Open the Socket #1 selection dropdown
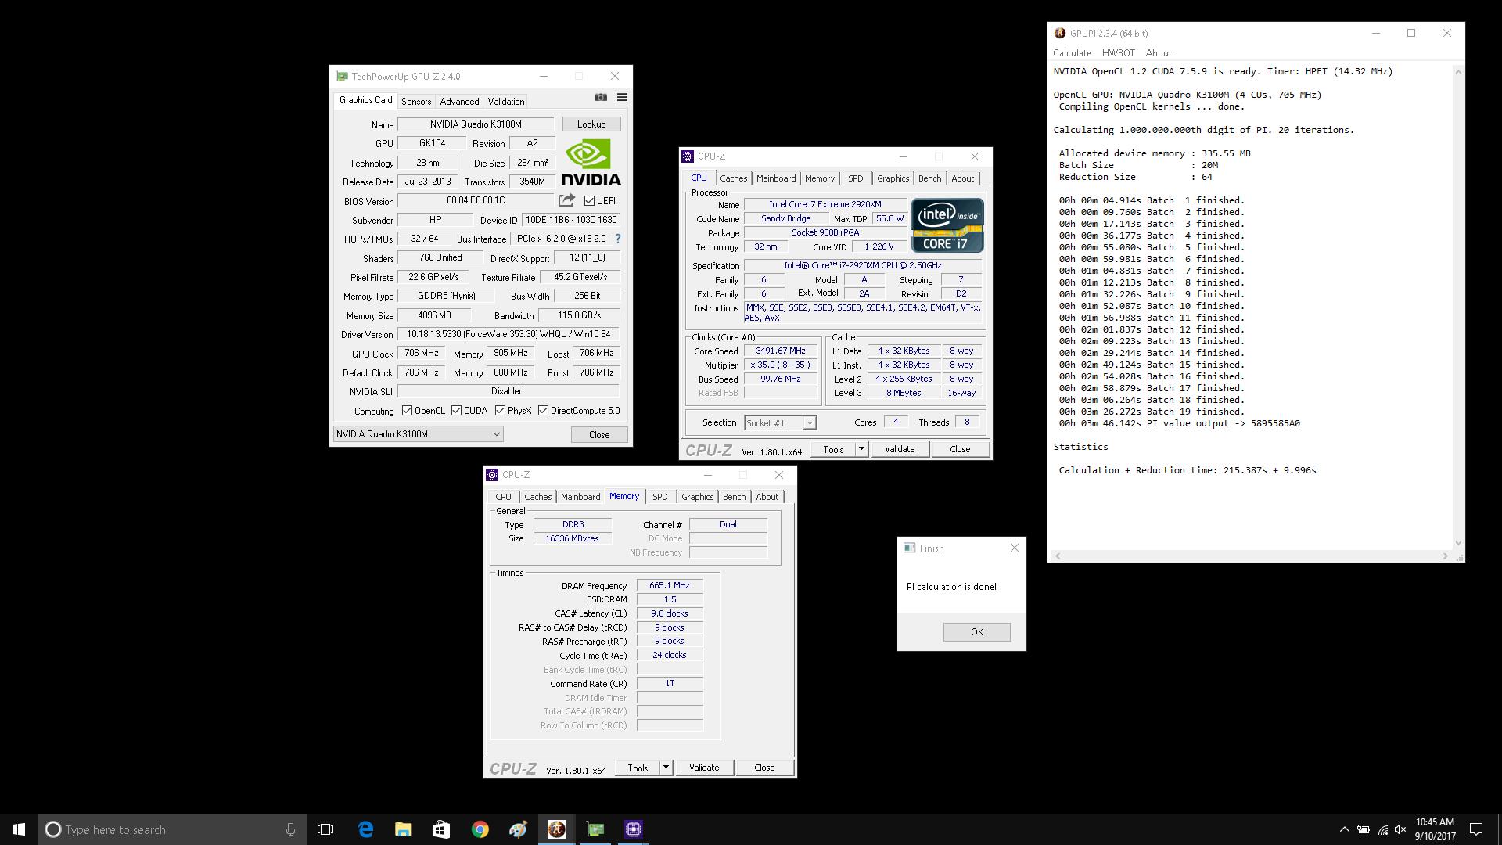This screenshot has height=845, width=1502. (780, 423)
